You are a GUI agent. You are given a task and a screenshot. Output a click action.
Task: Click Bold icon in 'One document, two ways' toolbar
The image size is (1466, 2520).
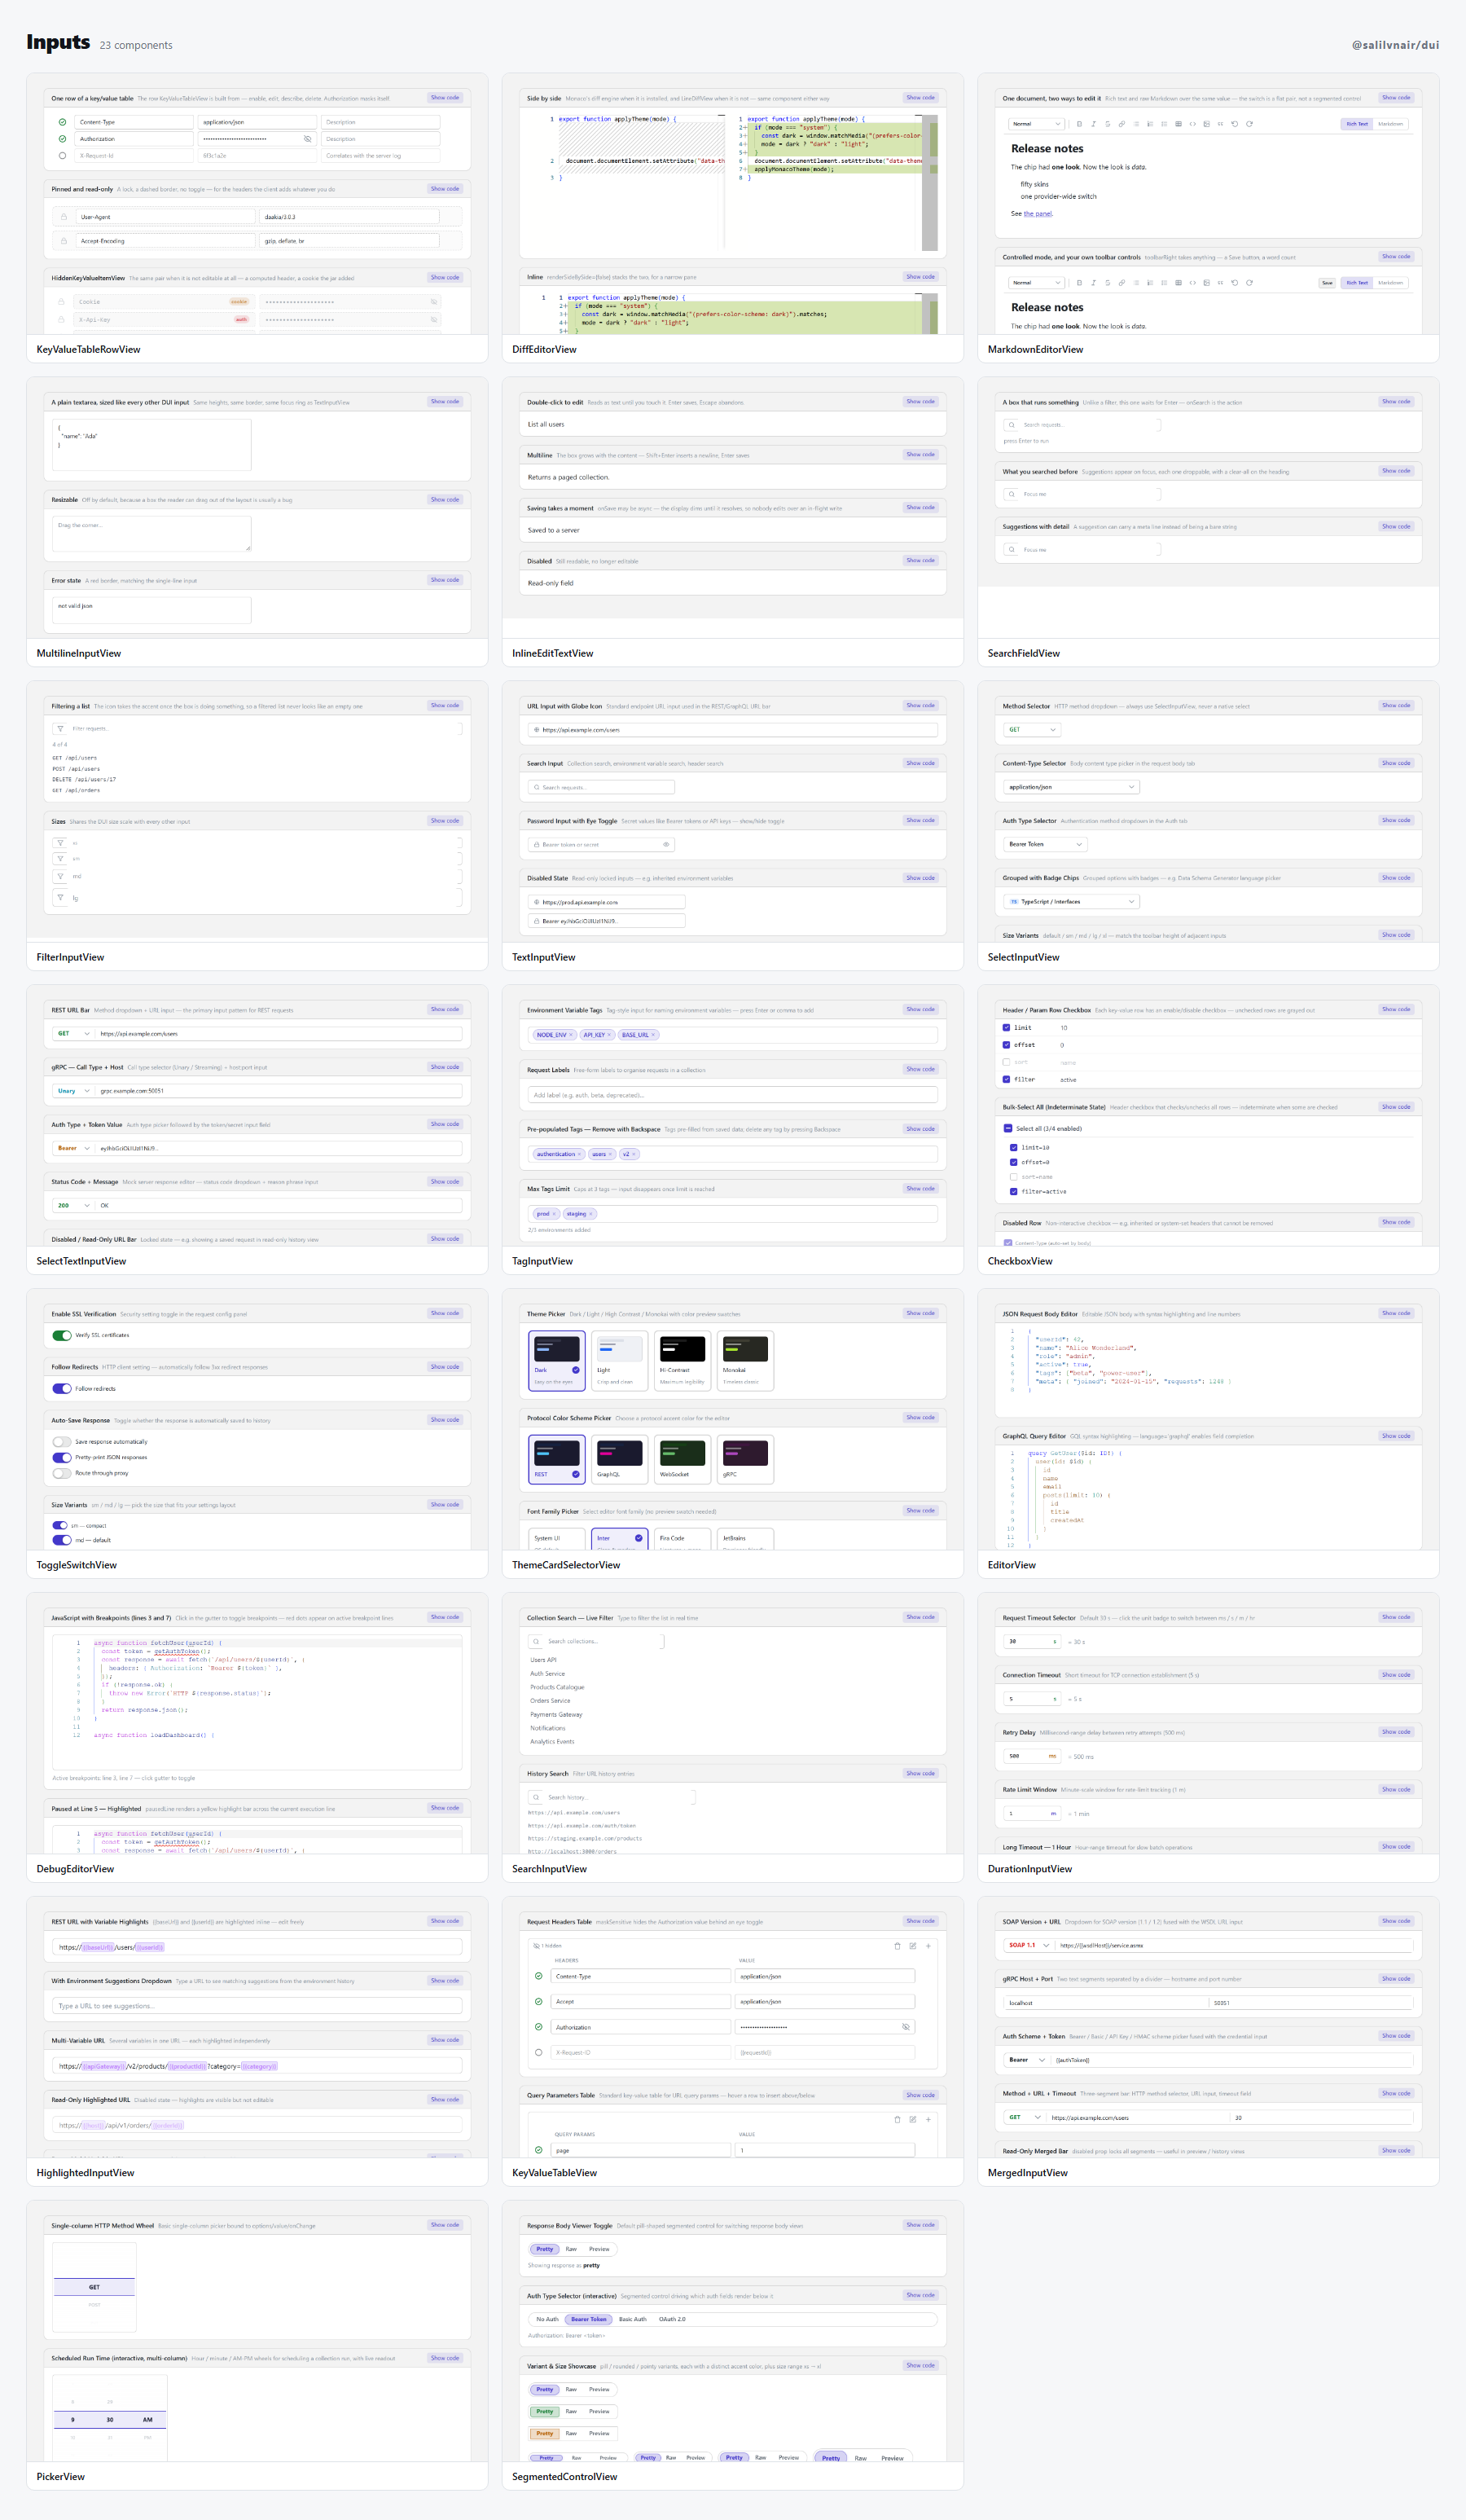(1080, 124)
